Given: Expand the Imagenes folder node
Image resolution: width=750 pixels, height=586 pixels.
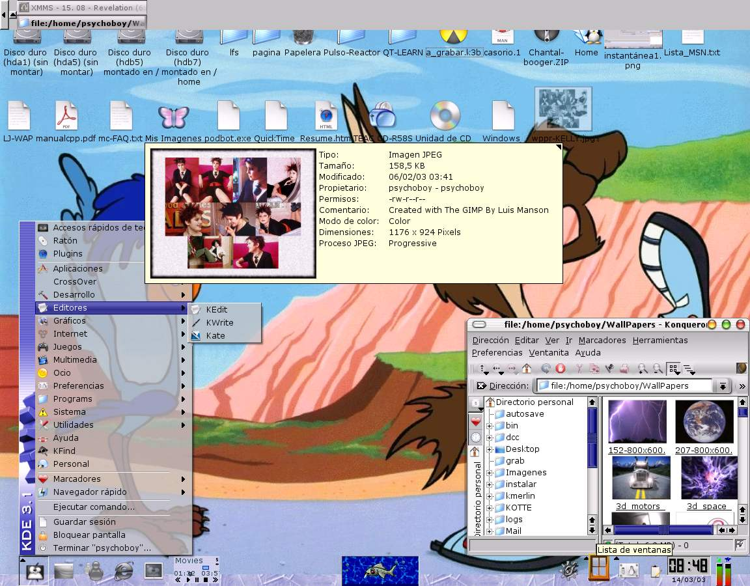Looking at the screenshot, I should tap(489, 472).
